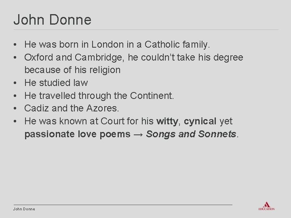Click the EDUCATION text under the logo
Image resolution: width=291 pixels, height=218 pixels.
(266, 209)
